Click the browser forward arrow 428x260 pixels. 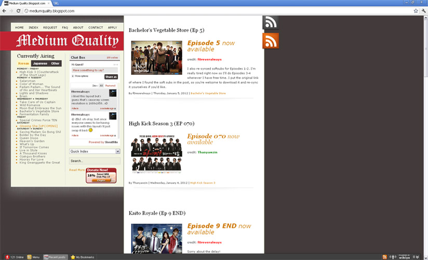(x=11, y=11)
